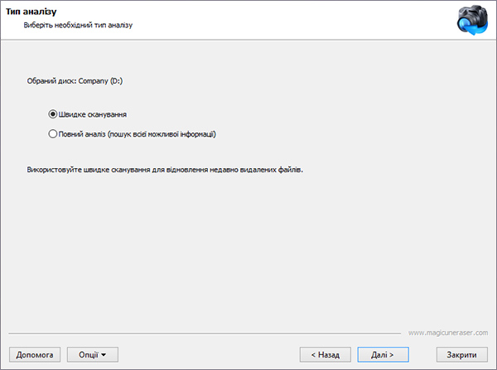Close the wizard with Закрити button
Image resolution: width=497 pixels, height=370 pixels.
pyautogui.click(x=462, y=354)
